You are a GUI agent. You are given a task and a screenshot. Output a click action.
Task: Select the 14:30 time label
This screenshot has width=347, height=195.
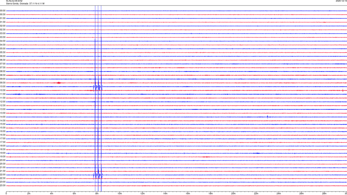[3, 121]
